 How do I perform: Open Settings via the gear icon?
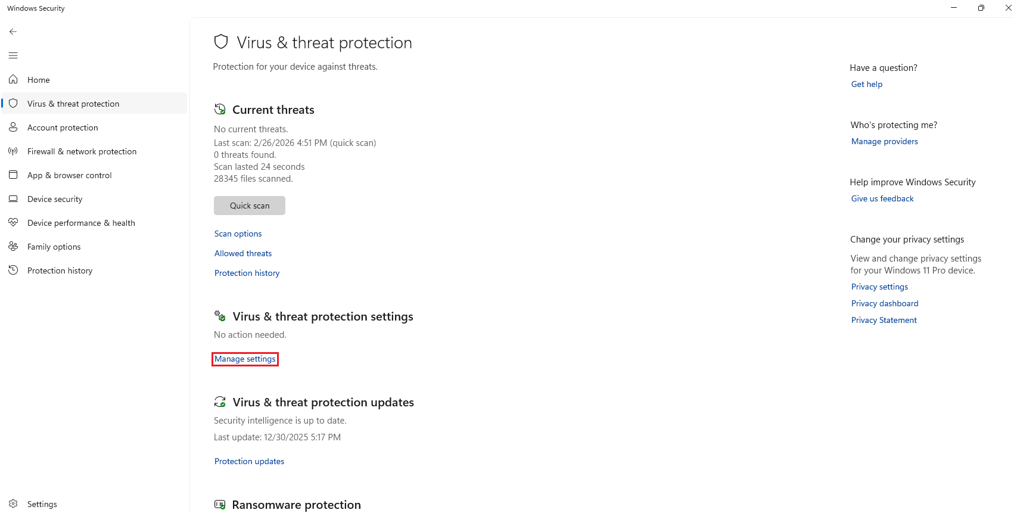13,503
